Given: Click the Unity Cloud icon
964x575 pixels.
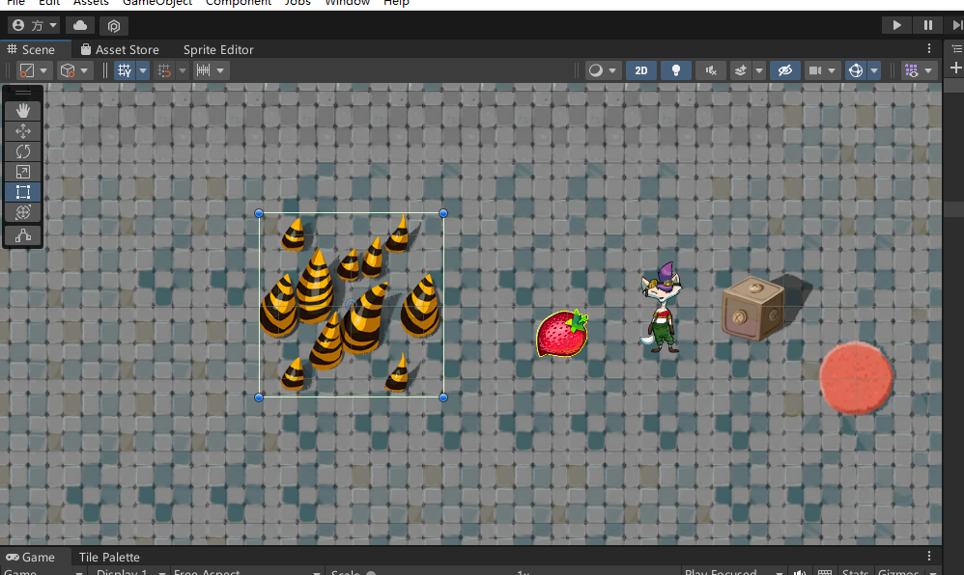Looking at the screenshot, I should click(x=79, y=25).
